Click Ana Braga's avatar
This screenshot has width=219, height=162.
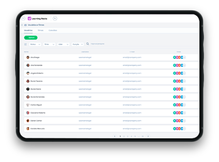point(28,57)
